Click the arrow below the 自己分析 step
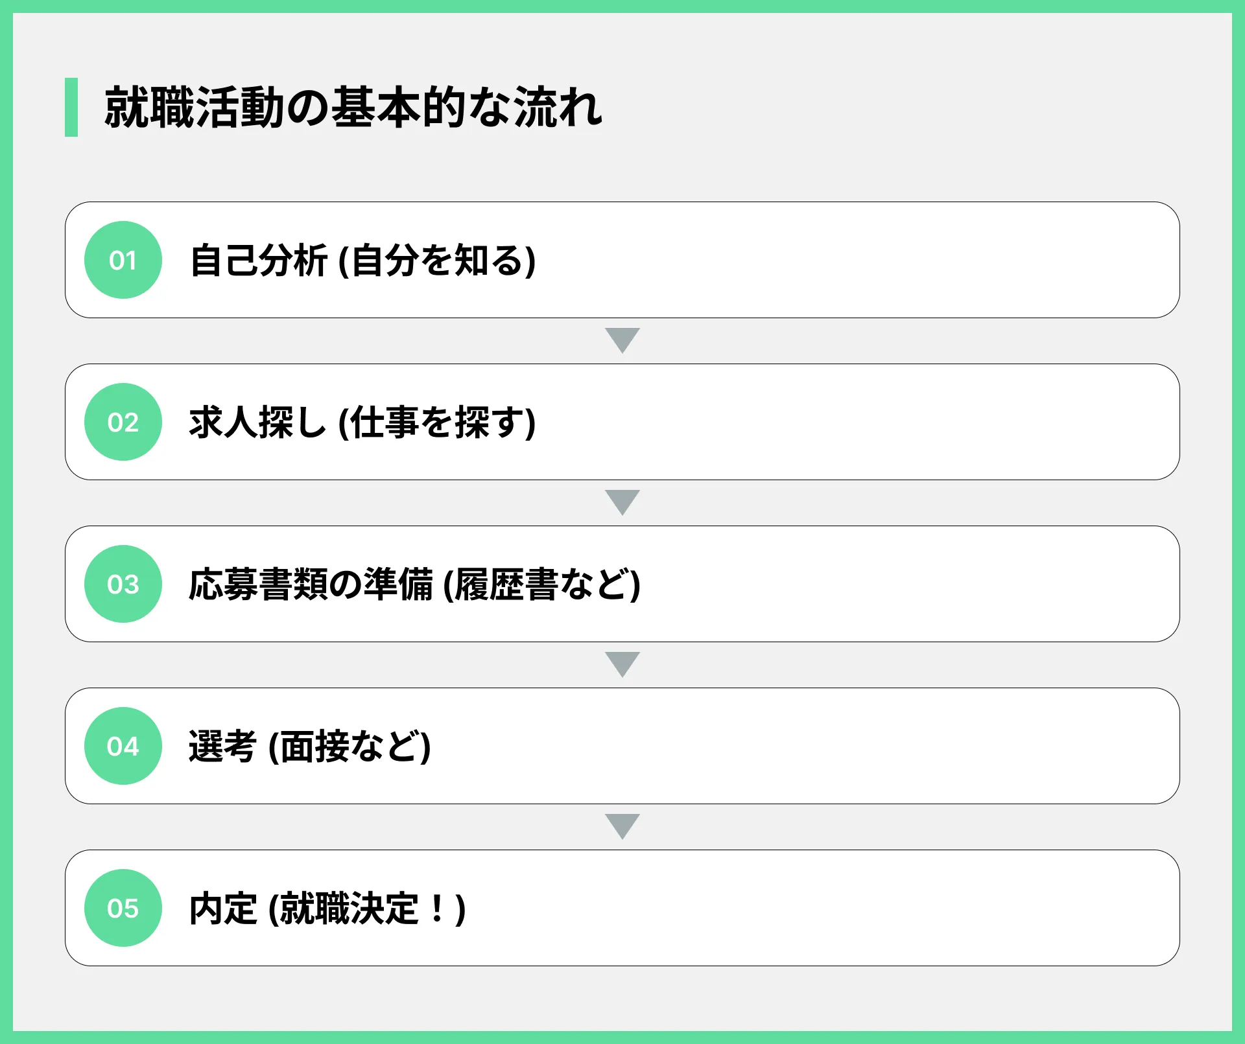The width and height of the screenshot is (1245, 1044). [622, 340]
